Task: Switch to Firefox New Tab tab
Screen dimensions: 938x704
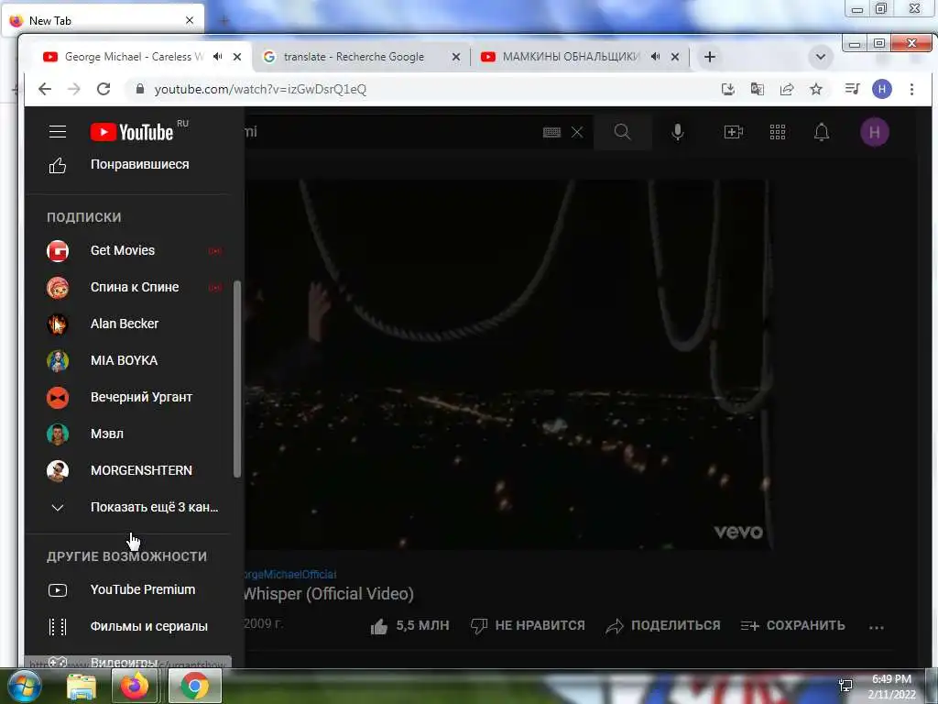Action: [102, 20]
